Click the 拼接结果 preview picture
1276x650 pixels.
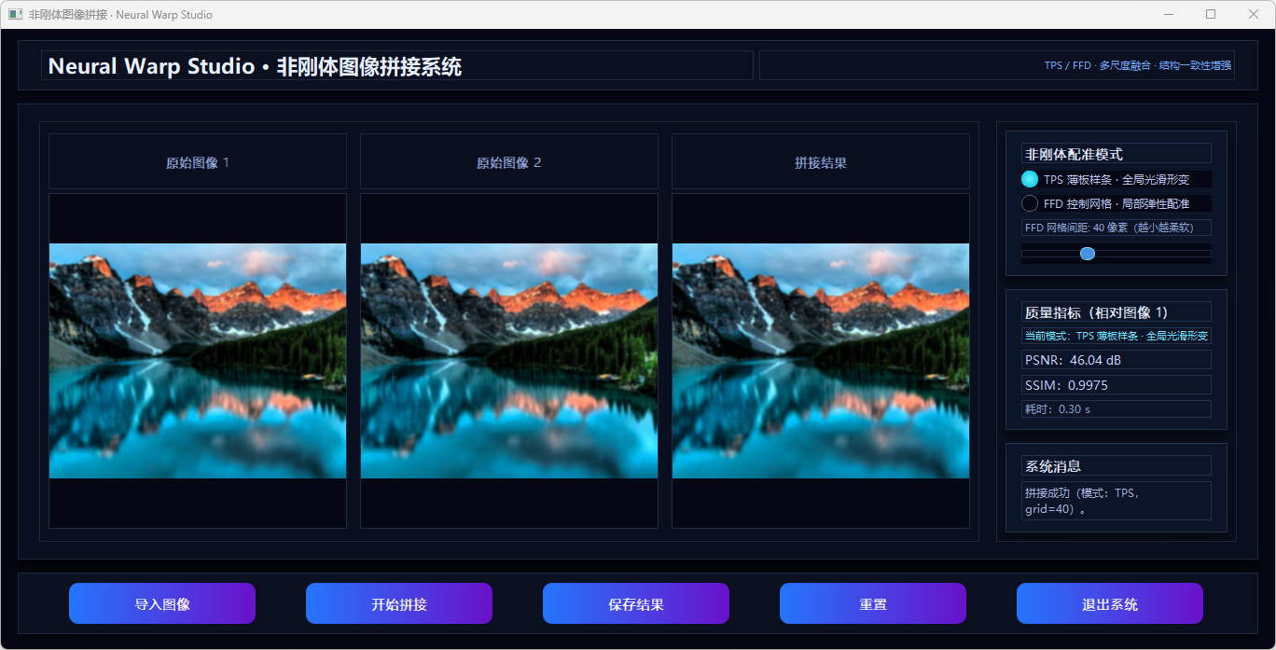(821, 361)
